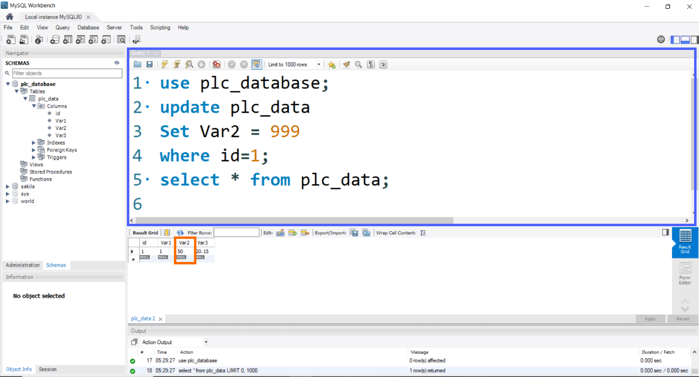Image resolution: width=699 pixels, height=377 pixels.
Task: Execute the SQL script with the lightning bolt icon
Action: pyautogui.click(x=164, y=64)
